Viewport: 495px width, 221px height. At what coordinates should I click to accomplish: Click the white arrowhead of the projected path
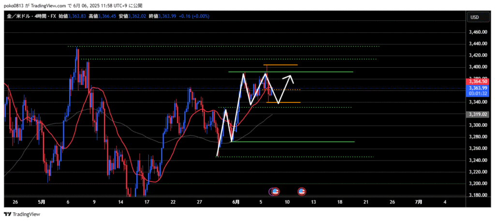[291, 76]
